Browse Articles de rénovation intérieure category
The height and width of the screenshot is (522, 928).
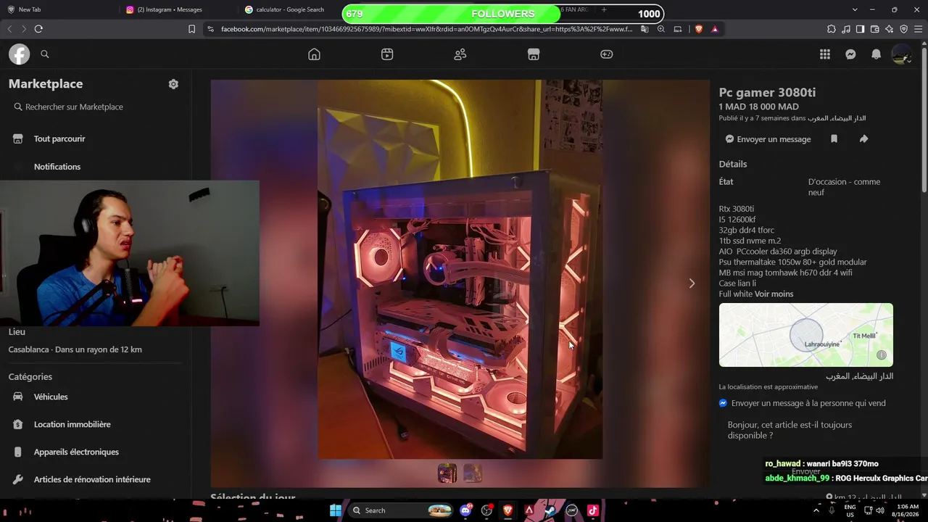click(x=92, y=479)
